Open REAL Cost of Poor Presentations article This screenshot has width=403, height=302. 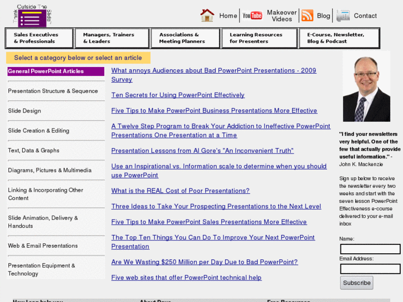(x=180, y=191)
